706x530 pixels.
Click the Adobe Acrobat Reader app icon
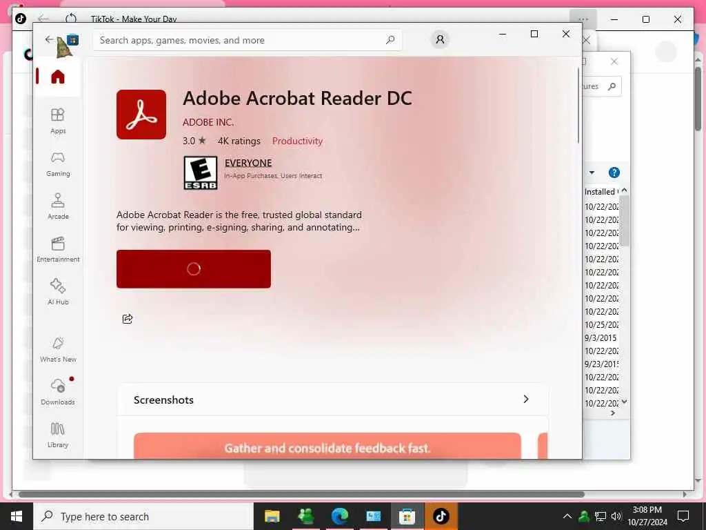[141, 115]
